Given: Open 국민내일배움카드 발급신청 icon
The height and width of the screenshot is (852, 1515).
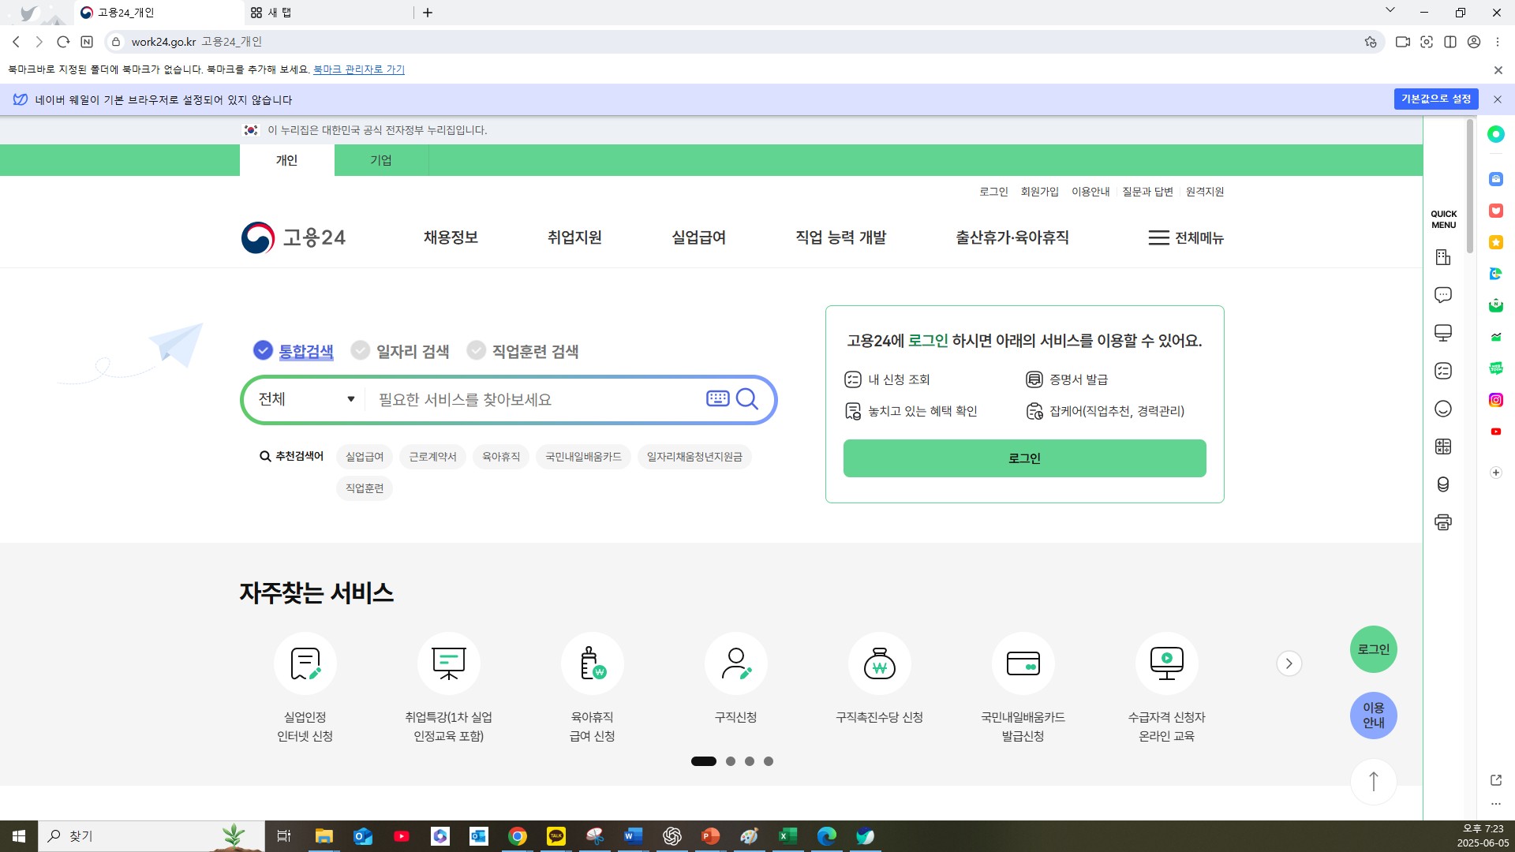Looking at the screenshot, I should 1023,663.
